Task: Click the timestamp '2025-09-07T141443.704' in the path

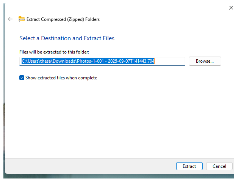Action: (x=131, y=61)
